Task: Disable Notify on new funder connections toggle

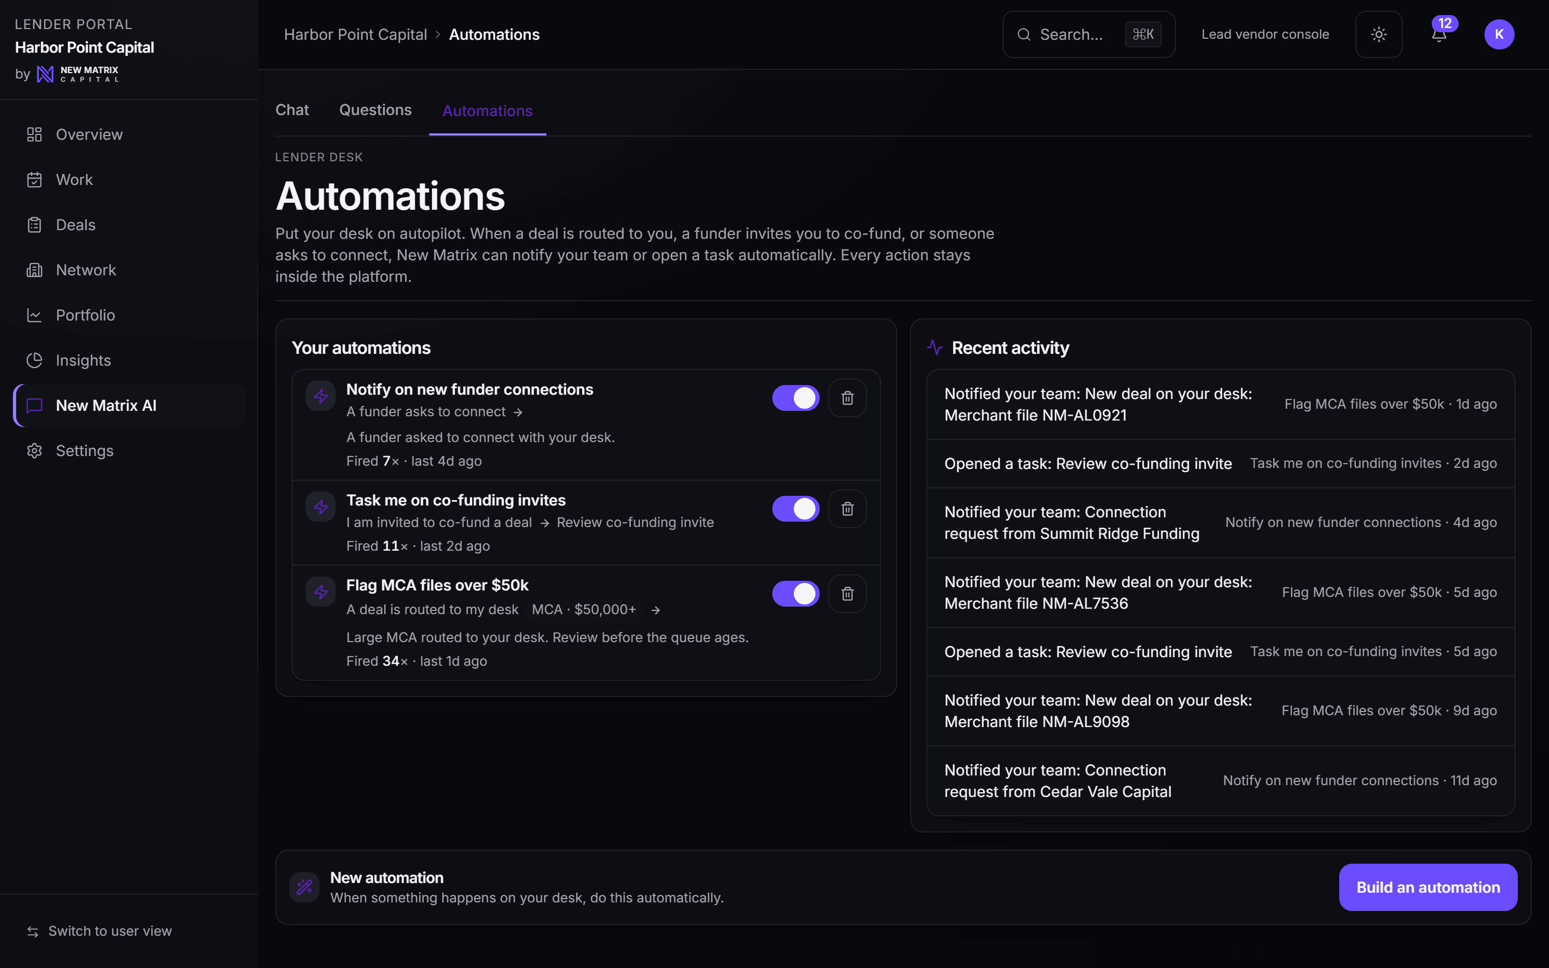Action: click(795, 398)
